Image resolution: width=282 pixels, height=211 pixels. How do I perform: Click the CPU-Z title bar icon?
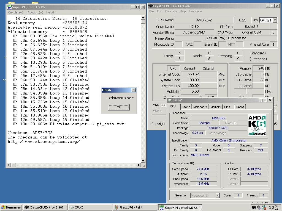point(170,100)
